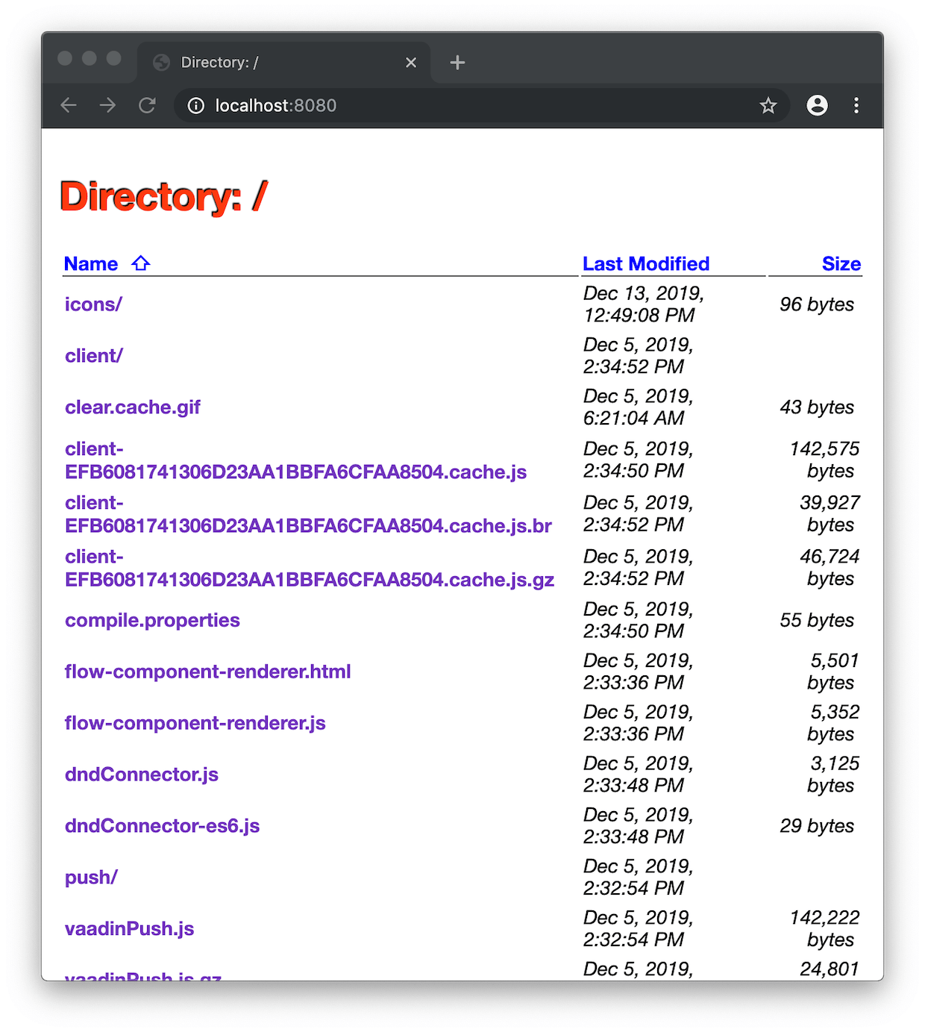Toggle sorting by the Last Modified column
The width and height of the screenshot is (925, 1032).
click(x=646, y=263)
